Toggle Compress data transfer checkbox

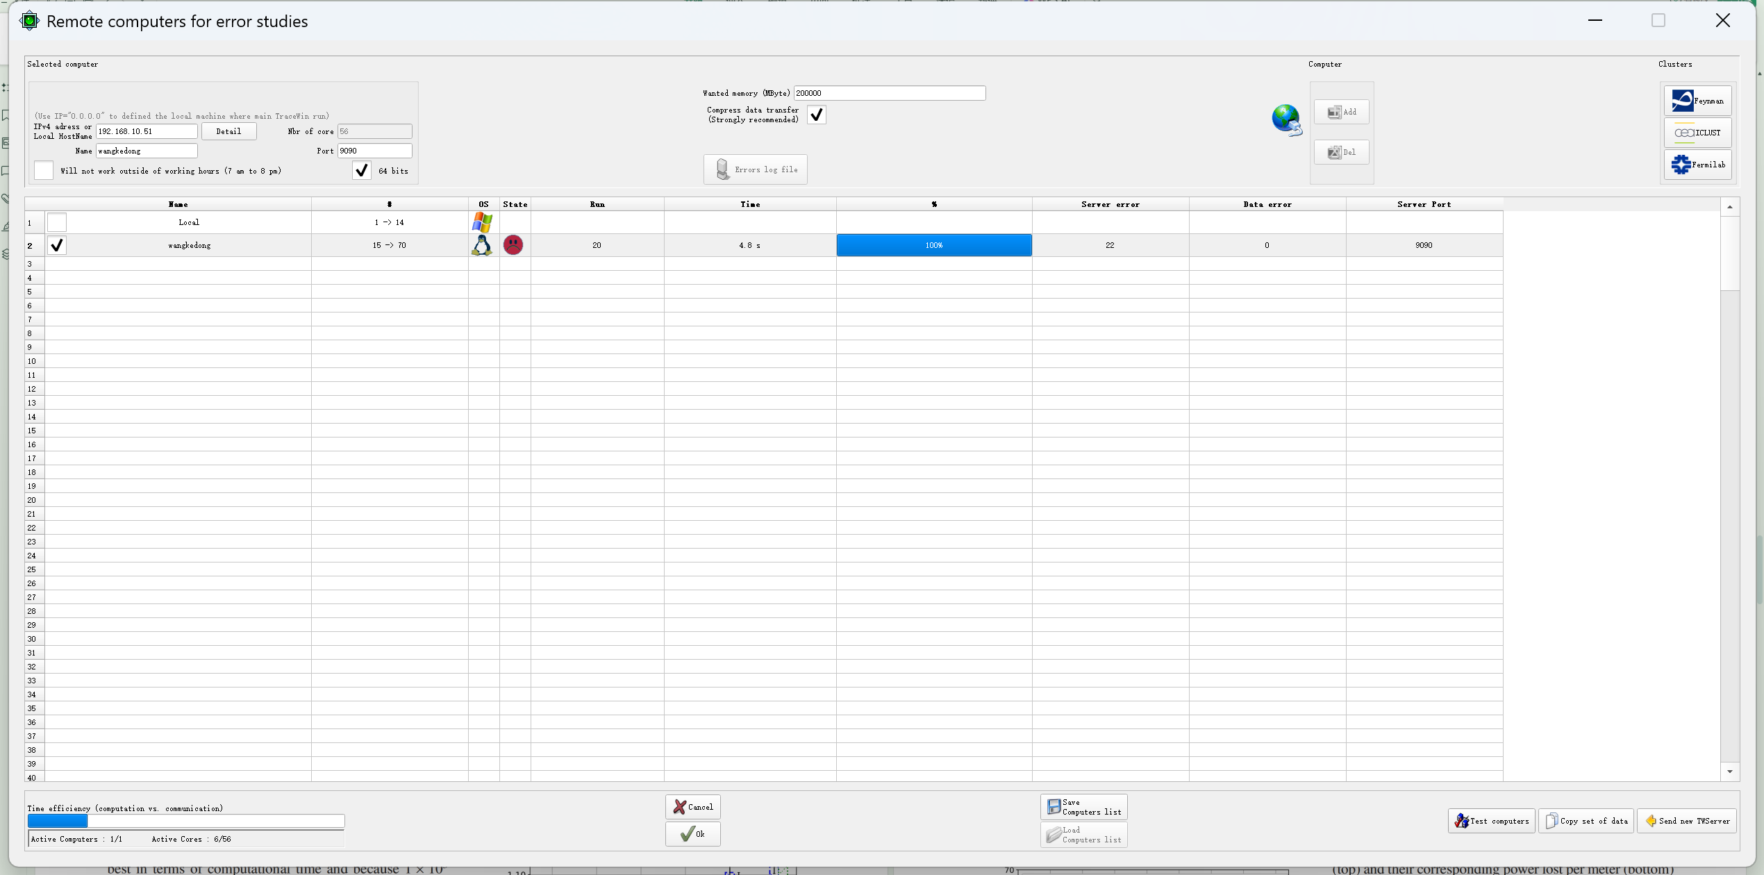[817, 115]
